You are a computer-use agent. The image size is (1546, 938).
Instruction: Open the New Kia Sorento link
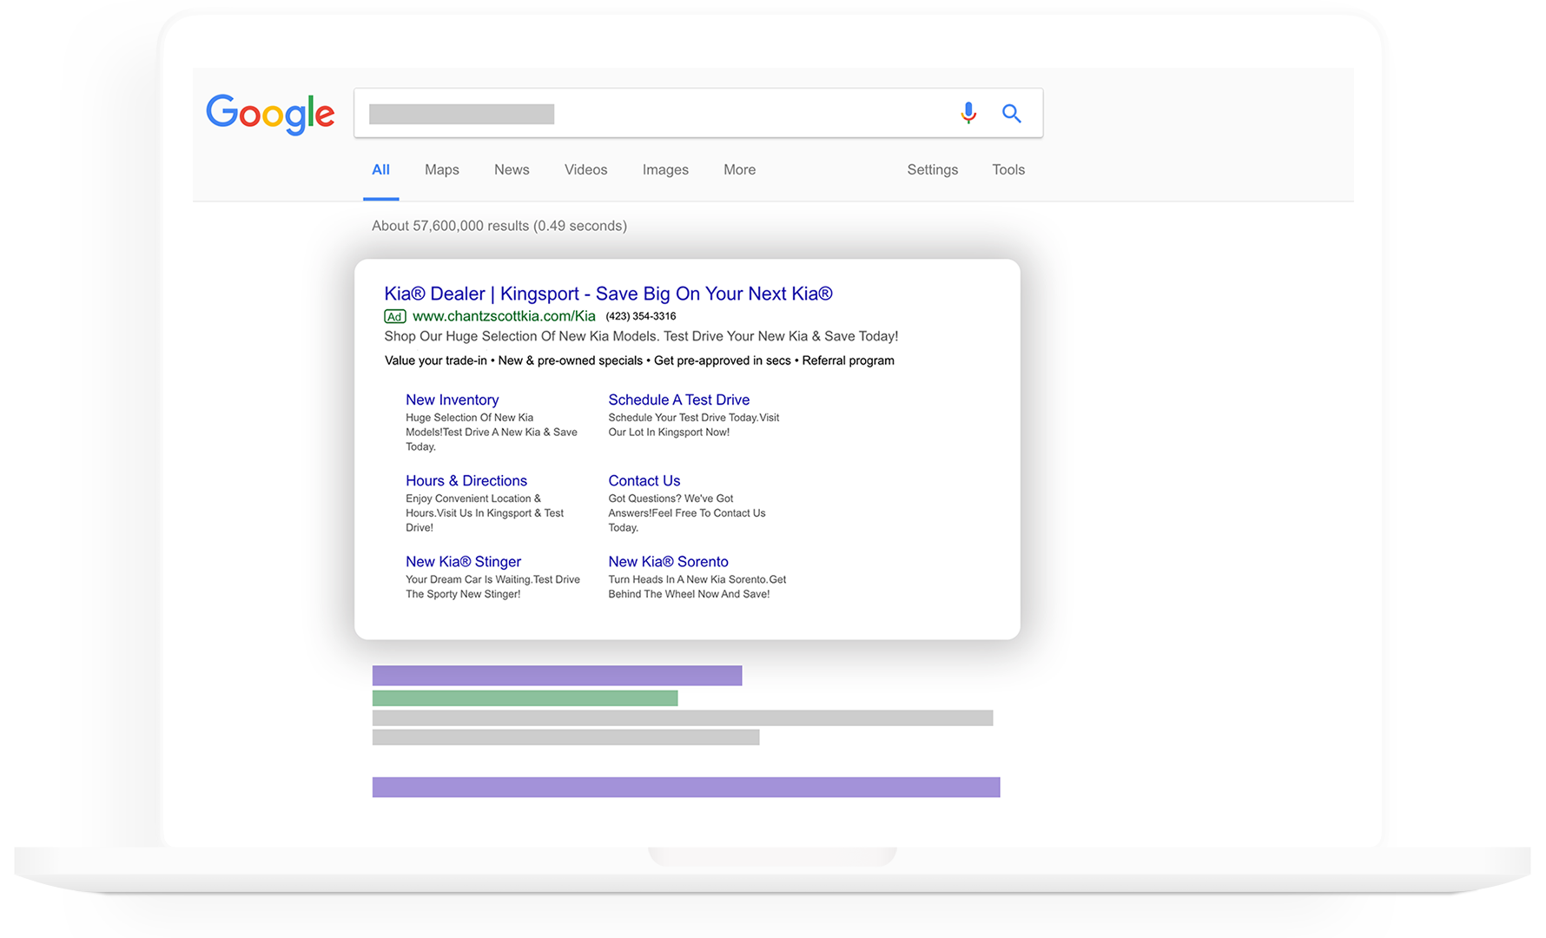(x=668, y=561)
